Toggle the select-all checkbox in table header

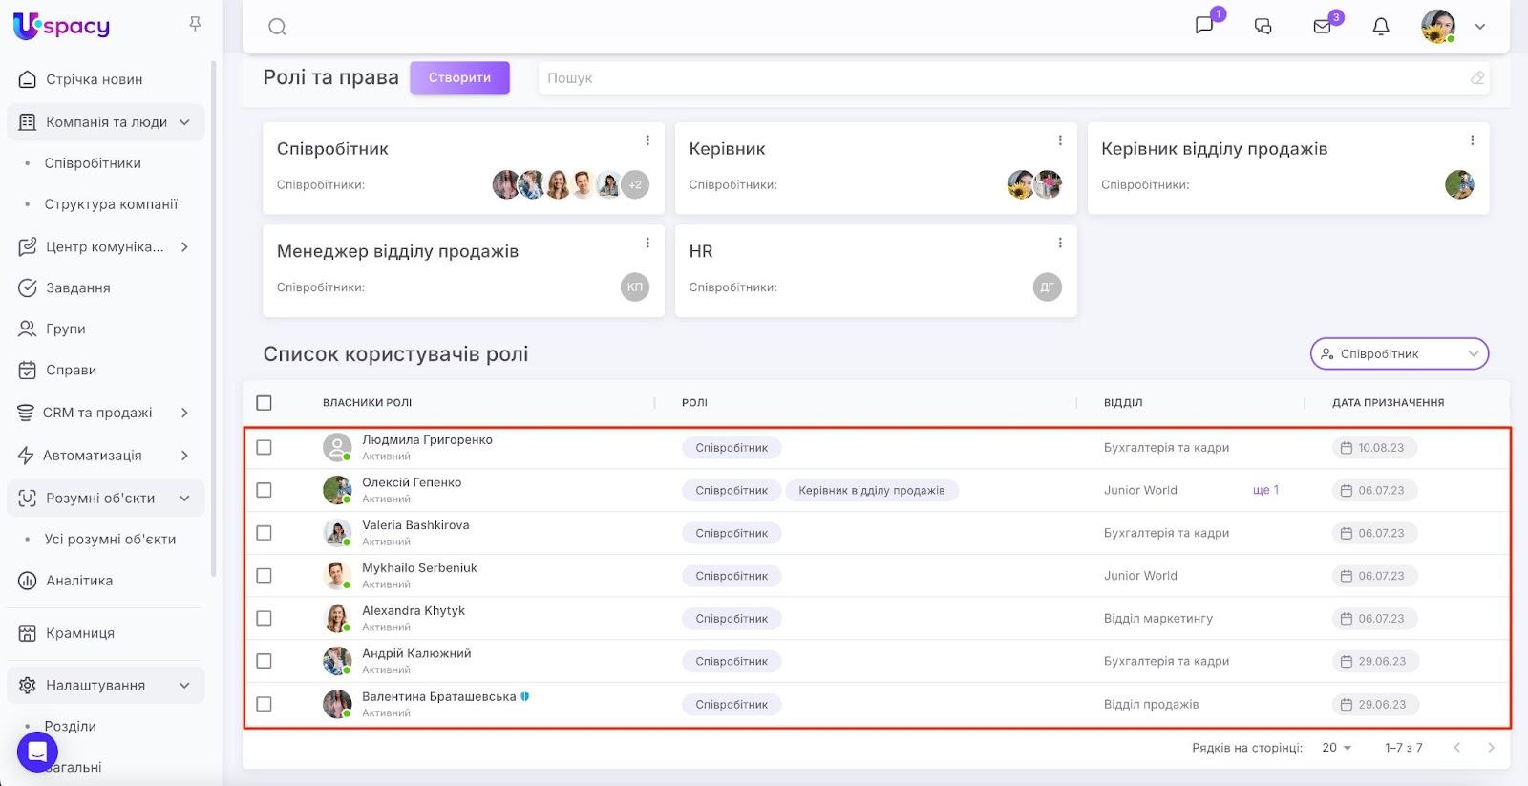[x=265, y=403]
